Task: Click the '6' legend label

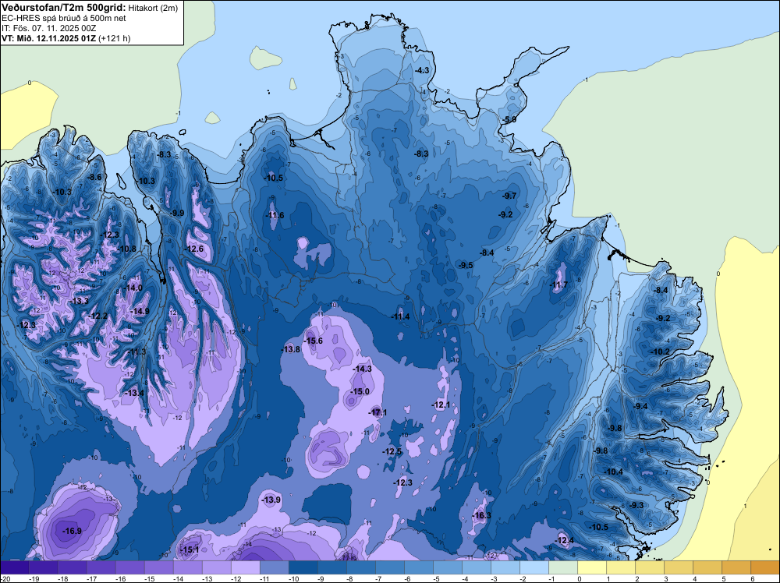Action: tap(752, 578)
